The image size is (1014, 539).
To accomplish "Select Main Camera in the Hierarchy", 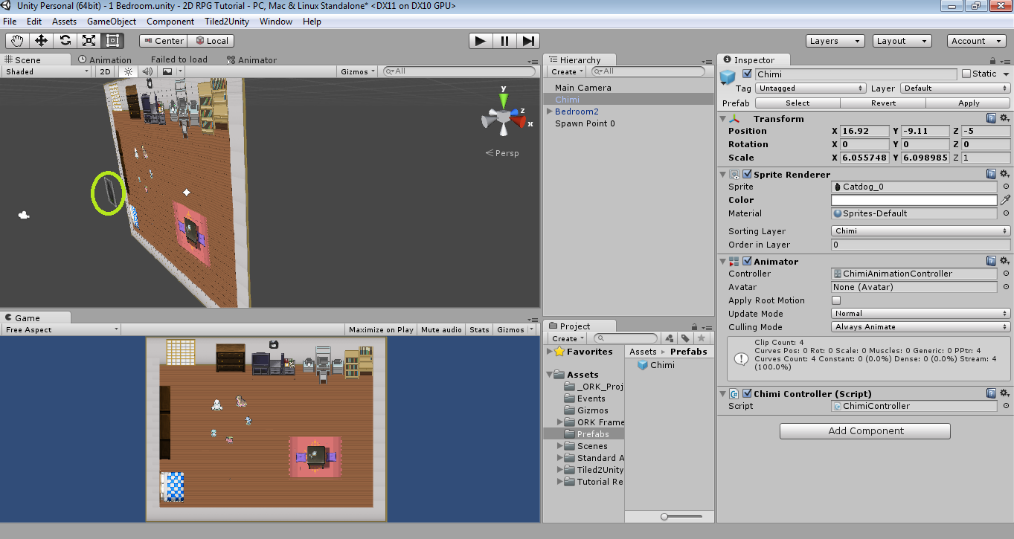I will click(583, 88).
